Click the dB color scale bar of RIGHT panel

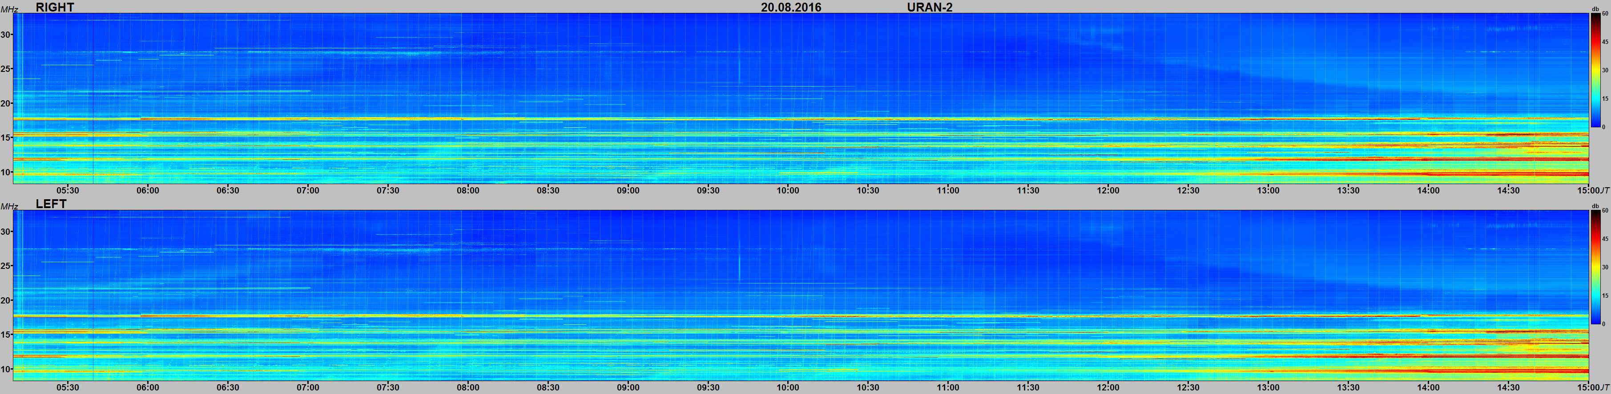coord(1595,70)
